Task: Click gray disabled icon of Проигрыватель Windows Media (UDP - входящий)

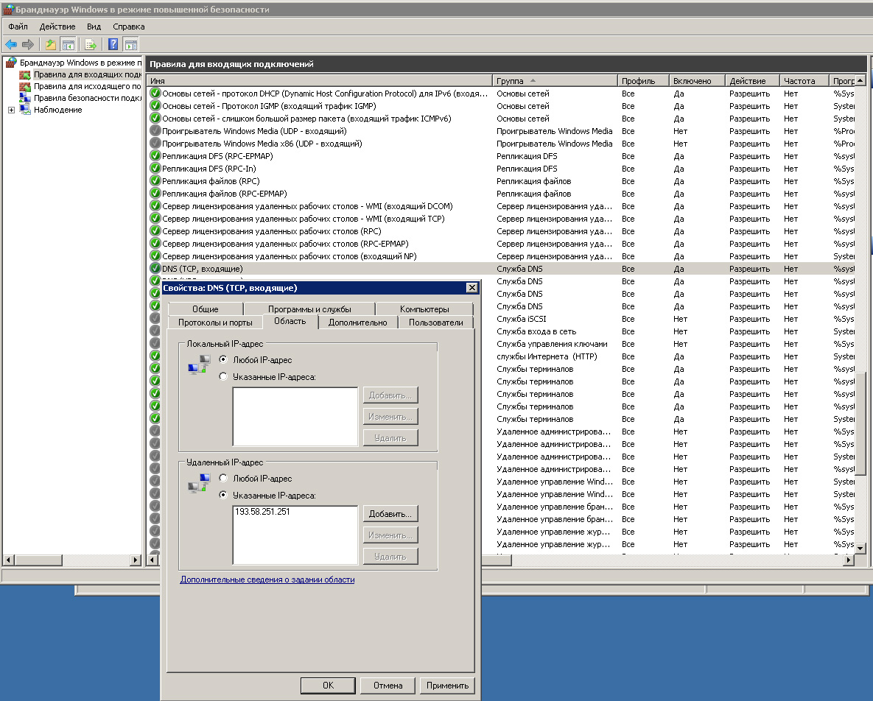Action: click(x=155, y=131)
